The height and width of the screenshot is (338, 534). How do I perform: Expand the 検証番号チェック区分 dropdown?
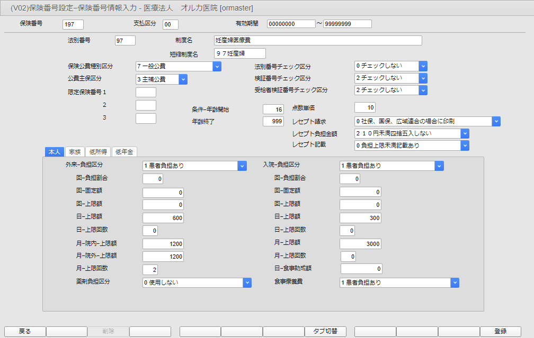423,78
